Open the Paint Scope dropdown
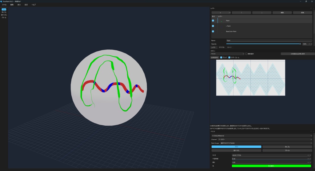 [x=266, y=143]
